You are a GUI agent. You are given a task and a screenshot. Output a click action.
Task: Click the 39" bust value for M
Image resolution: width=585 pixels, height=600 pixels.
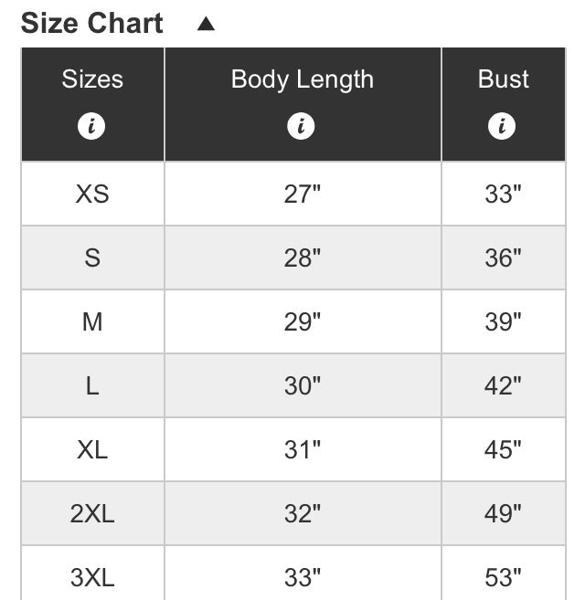(x=504, y=321)
